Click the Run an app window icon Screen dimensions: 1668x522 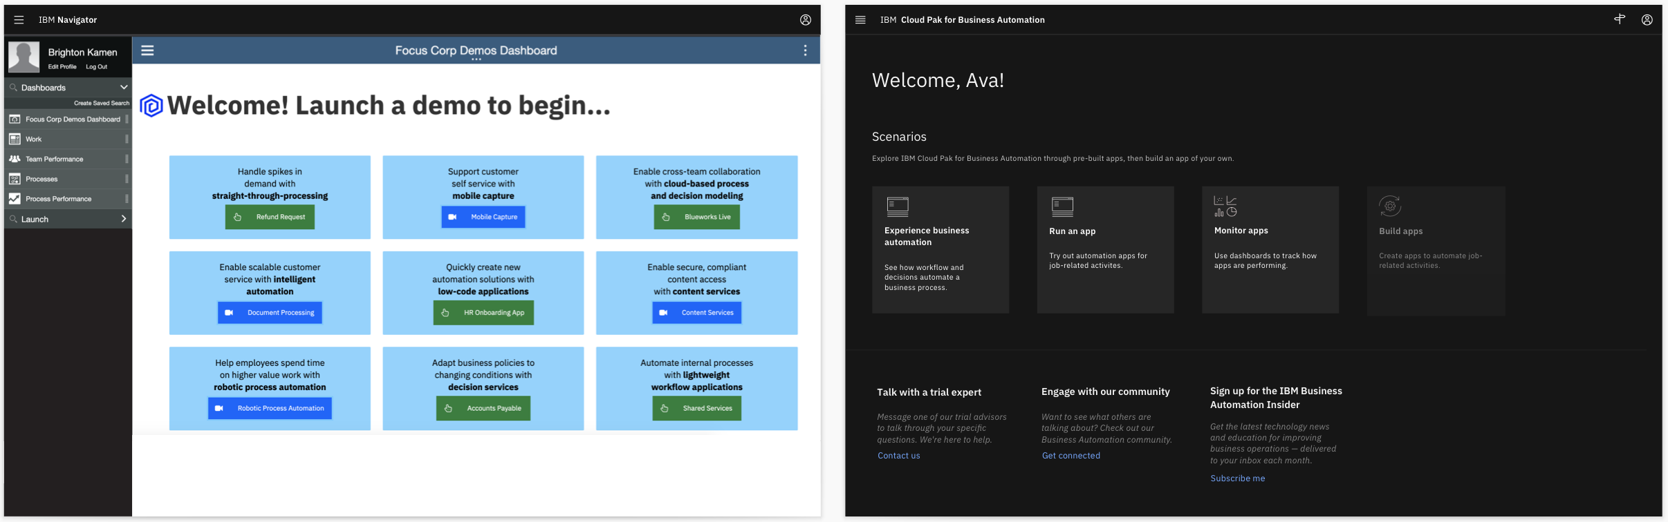[1062, 206]
